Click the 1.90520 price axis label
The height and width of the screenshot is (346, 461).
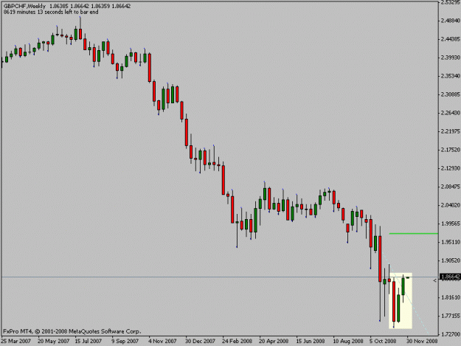pyautogui.click(x=451, y=260)
